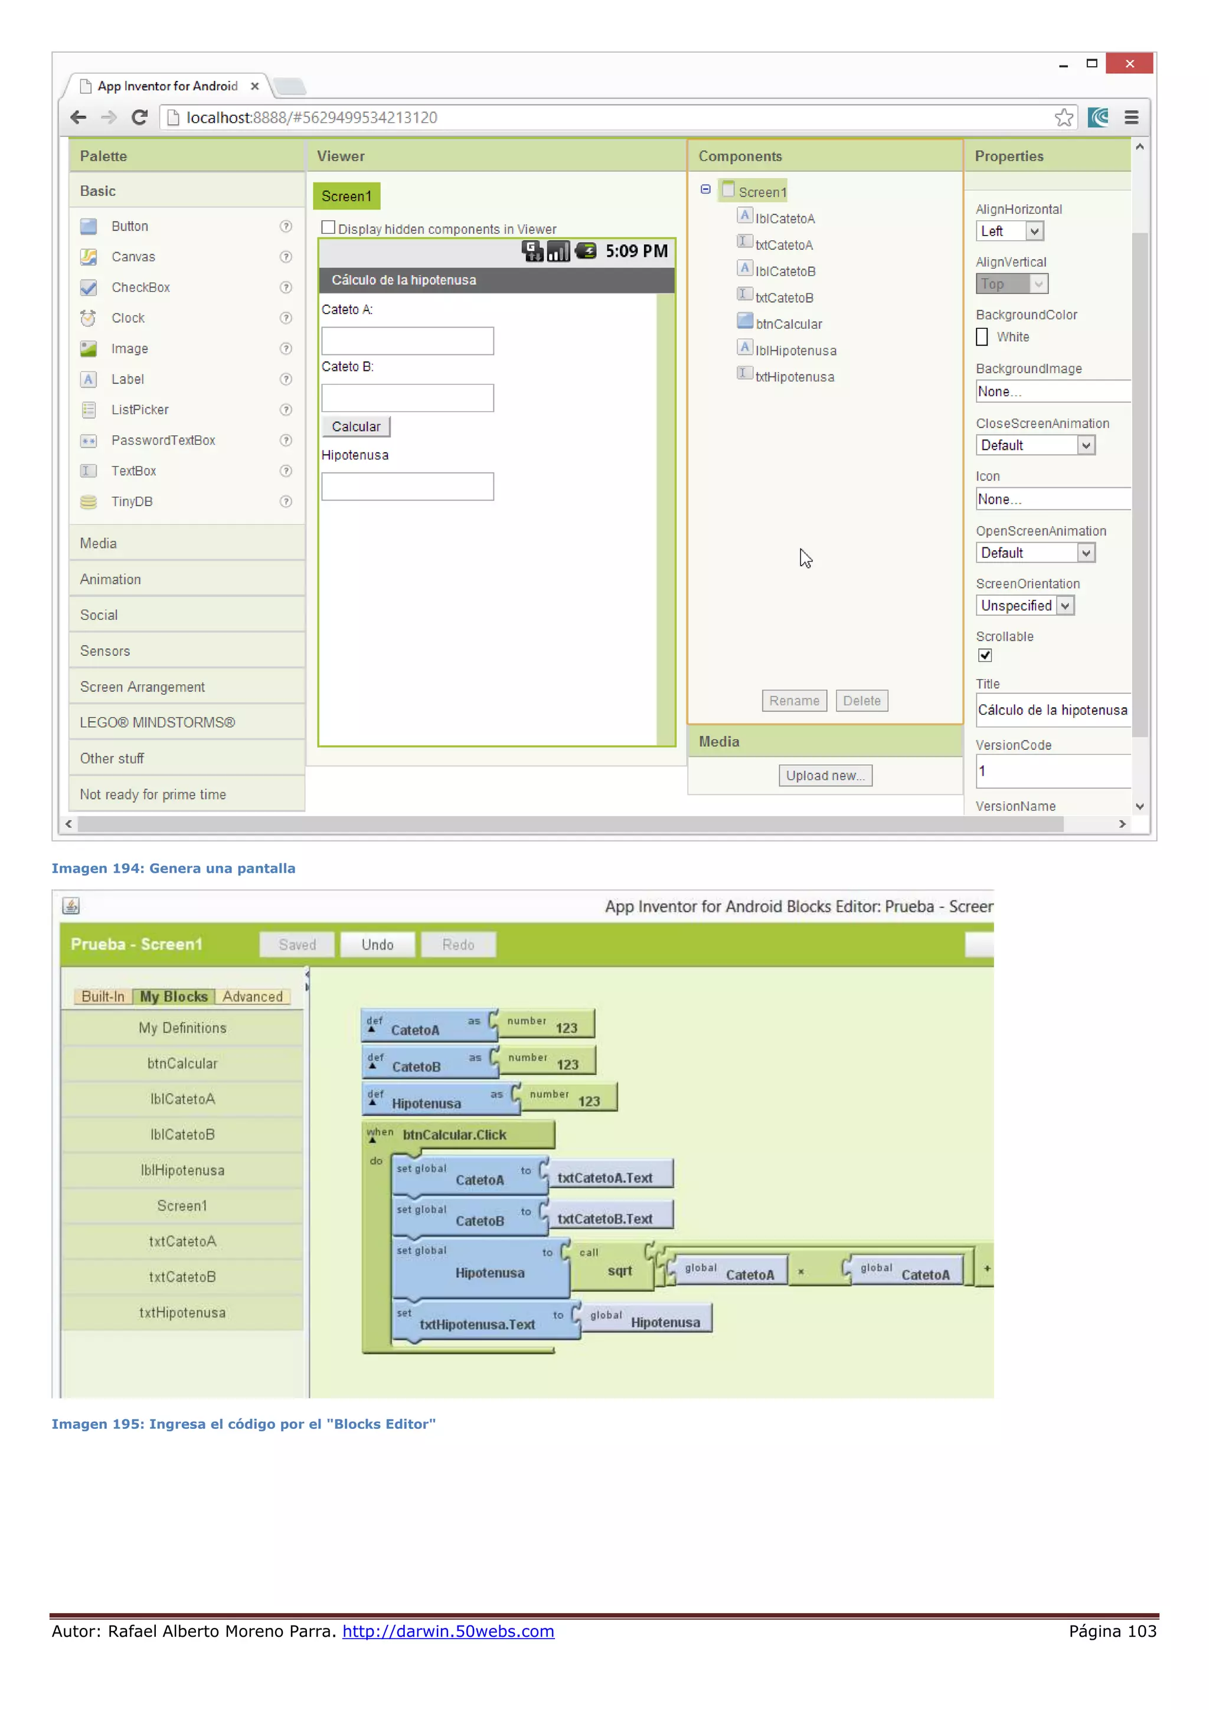Viewport: 1209px width, 1710px height.
Task: Pick the TextBox palette icon
Action: (x=89, y=471)
